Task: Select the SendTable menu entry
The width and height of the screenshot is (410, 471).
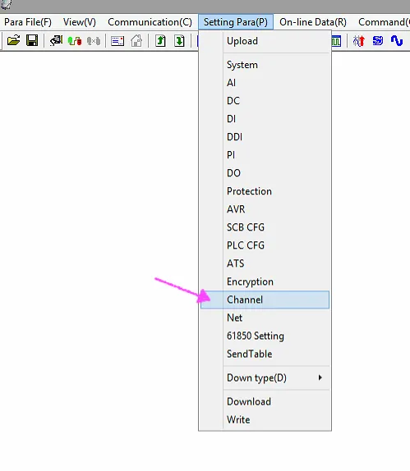Action: (x=265, y=354)
